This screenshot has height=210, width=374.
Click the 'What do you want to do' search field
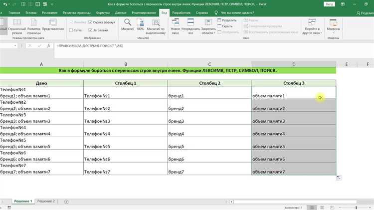point(237,12)
